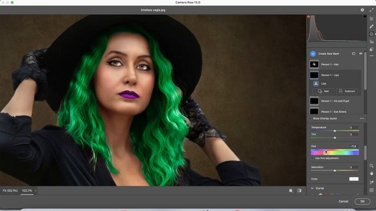Screen dimensions: 376x211
Task: Click the Cancel button
Action: pos(343,201)
